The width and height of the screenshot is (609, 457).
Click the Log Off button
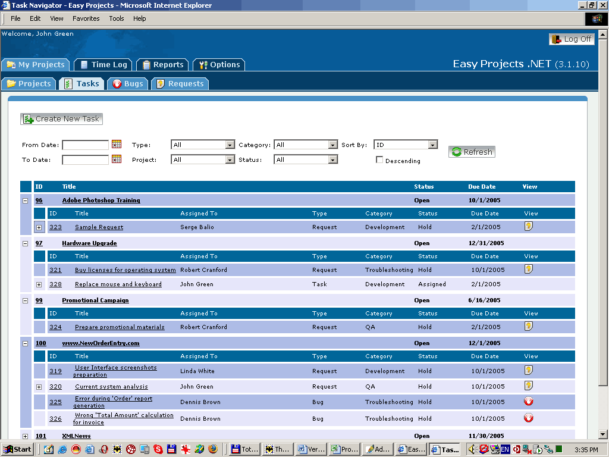pos(572,39)
